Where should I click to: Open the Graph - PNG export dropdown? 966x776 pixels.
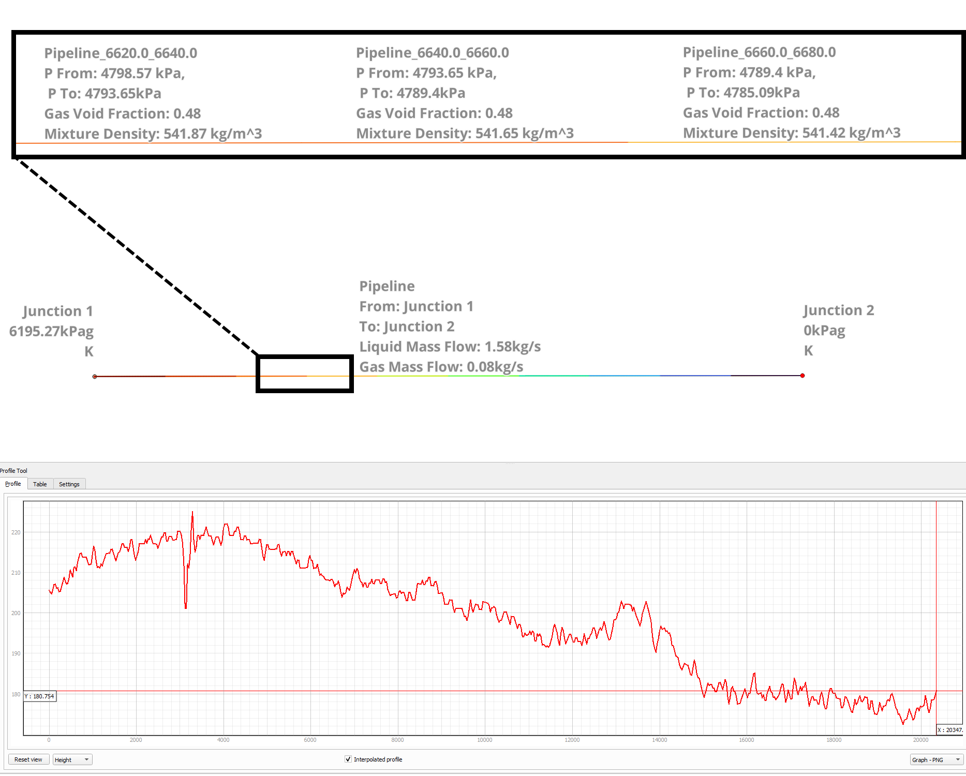click(x=936, y=759)
